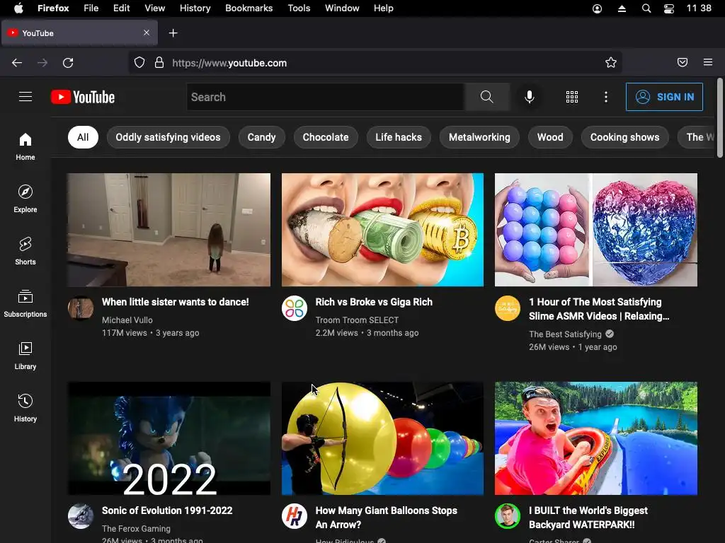View site security lock info
This screenshot has width=725, height=543.
(159, 63)
